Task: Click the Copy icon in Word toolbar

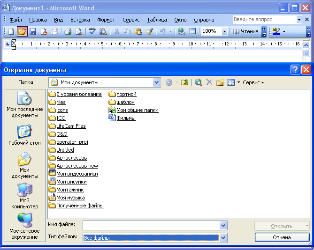Action: click(x=127, y=31)
